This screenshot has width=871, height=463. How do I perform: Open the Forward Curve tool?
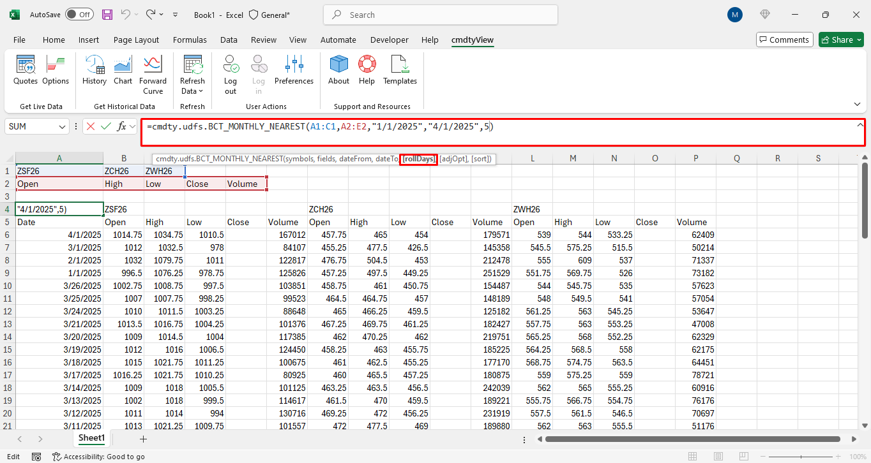(153, 75)
